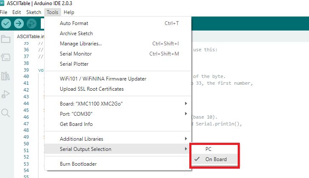The height and width of the screenshot is (178, 309).
Task: Open the File menu
Action: 3,12
